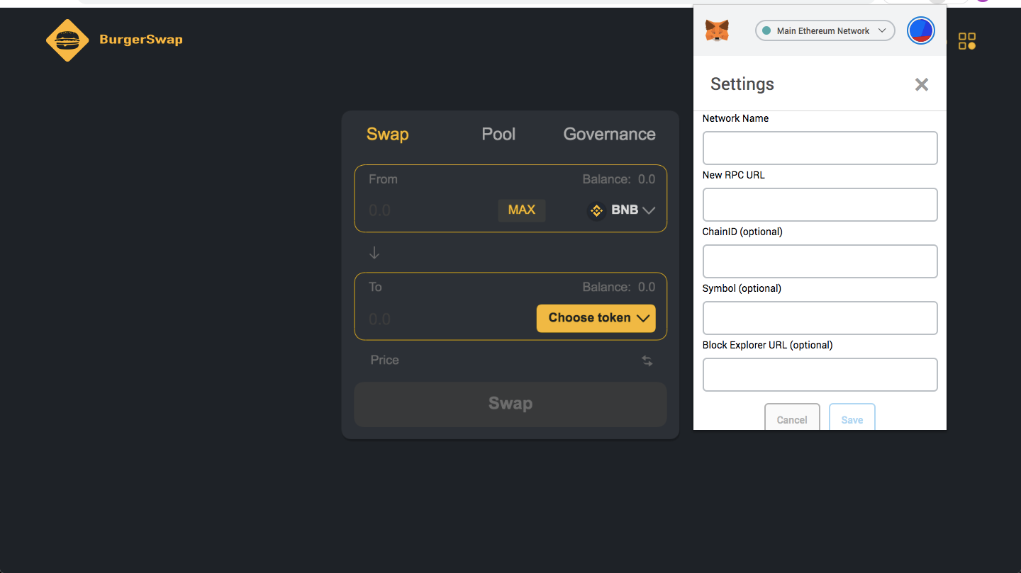Screen dimensions: 1021x573
Task: Click the Settings heading text
Action: tap(742, 84)
